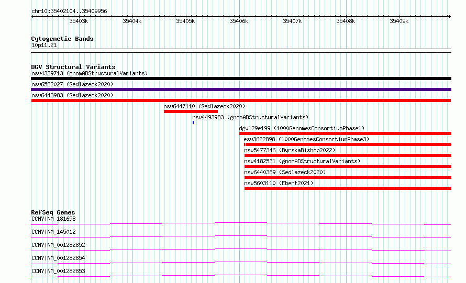Click the short red nsv6447110 bar
The height and width of the screenshot is (283, 466).
191,111
